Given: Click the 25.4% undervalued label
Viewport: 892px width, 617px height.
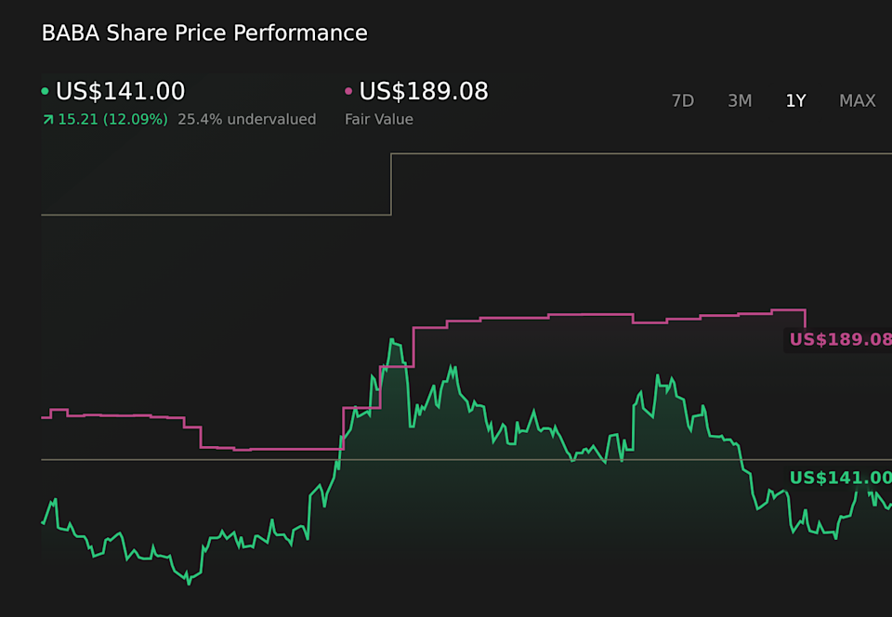Looking at the screenshot, I should 247,120.
